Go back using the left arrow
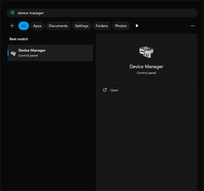The image size is (204, 191). pyautogui.click(x=13, y=26)
